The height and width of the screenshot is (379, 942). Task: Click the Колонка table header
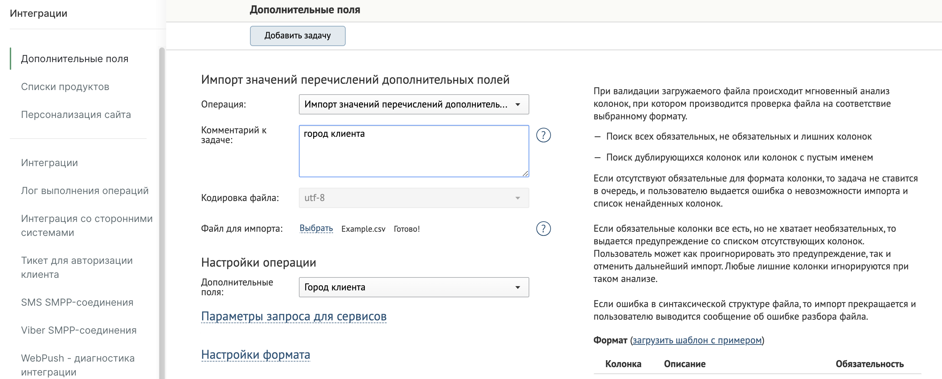[623, 364]
